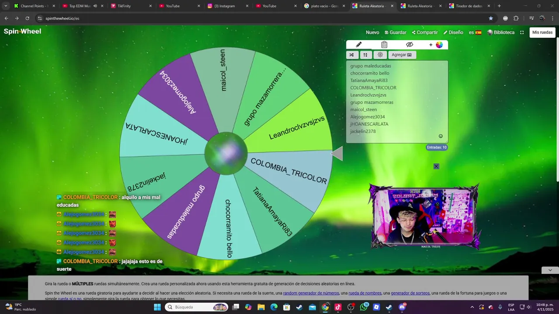Open a new browser tab
The height and width of the screenshot is (314, 559).
click(x=499, y=6)
